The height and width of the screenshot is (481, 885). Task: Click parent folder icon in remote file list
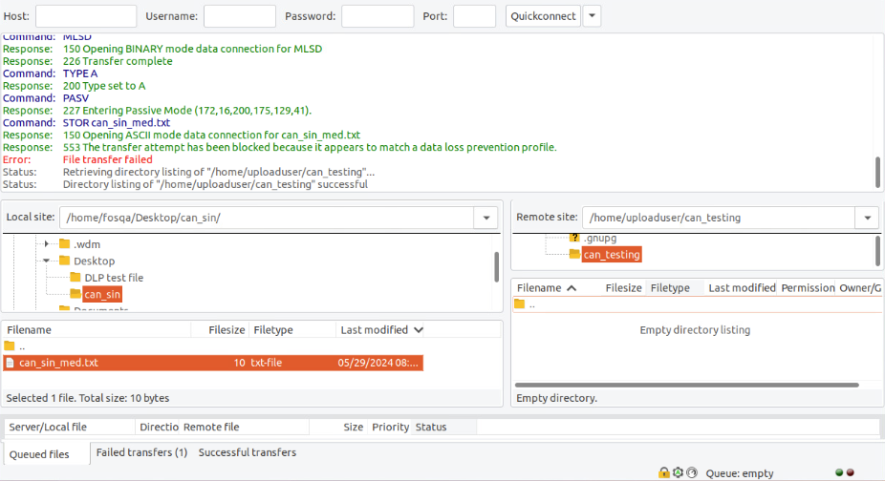(x=520, y=304)
